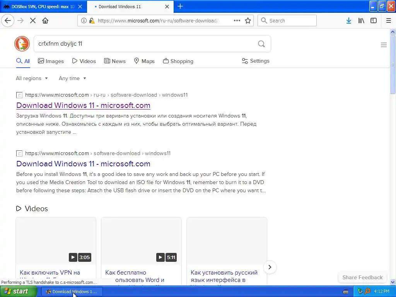This screenshot has width=396, height=297.
Task: Bookmark this page with the star
Action: [x=248, y=20]
